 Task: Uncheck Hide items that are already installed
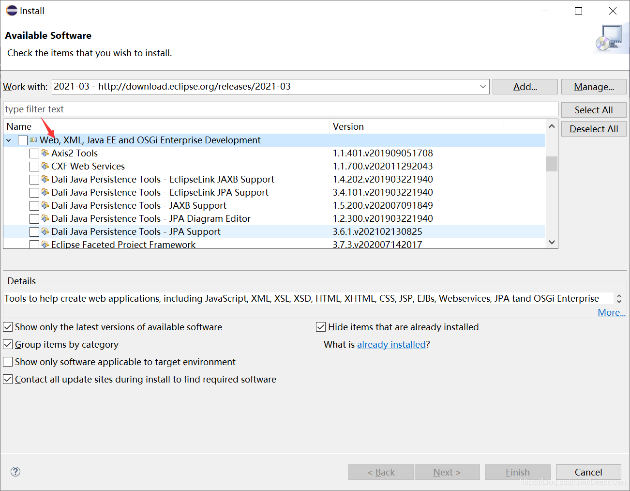[321, 327]
